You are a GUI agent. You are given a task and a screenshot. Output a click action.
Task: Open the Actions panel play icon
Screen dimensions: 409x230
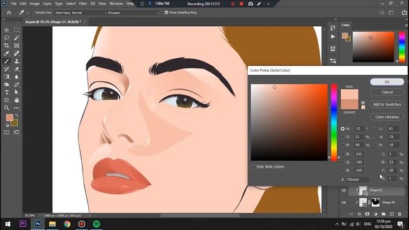coord(333,37)
